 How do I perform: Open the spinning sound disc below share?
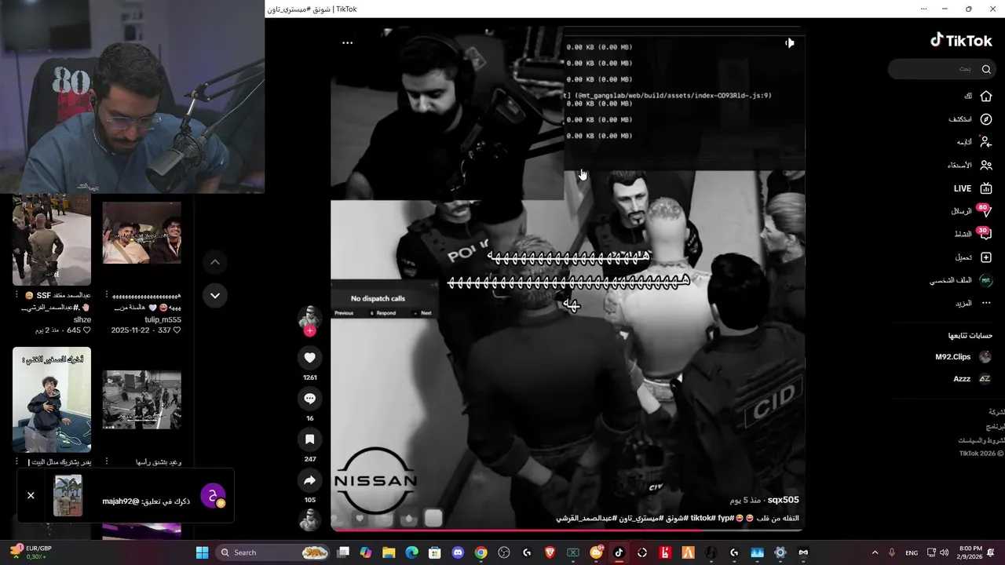tap(309, 519)
